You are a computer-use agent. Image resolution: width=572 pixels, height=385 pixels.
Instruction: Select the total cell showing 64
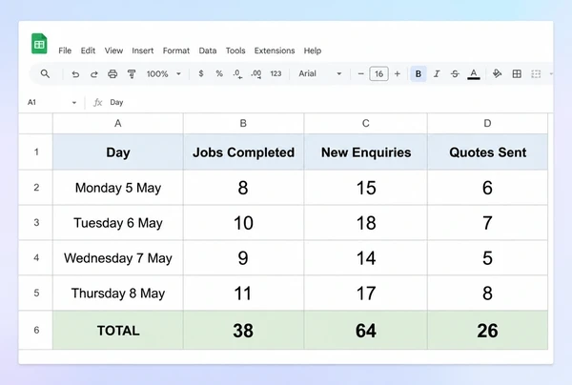click(x=365, y=331)
